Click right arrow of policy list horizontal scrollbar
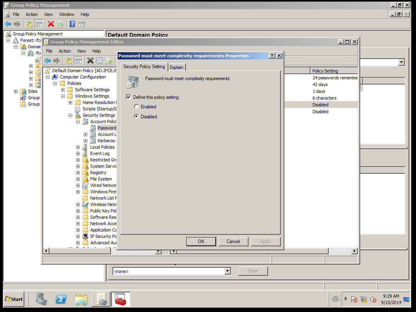Image resolution: width=416 pixels, height=312 pixels. (355, 251)
